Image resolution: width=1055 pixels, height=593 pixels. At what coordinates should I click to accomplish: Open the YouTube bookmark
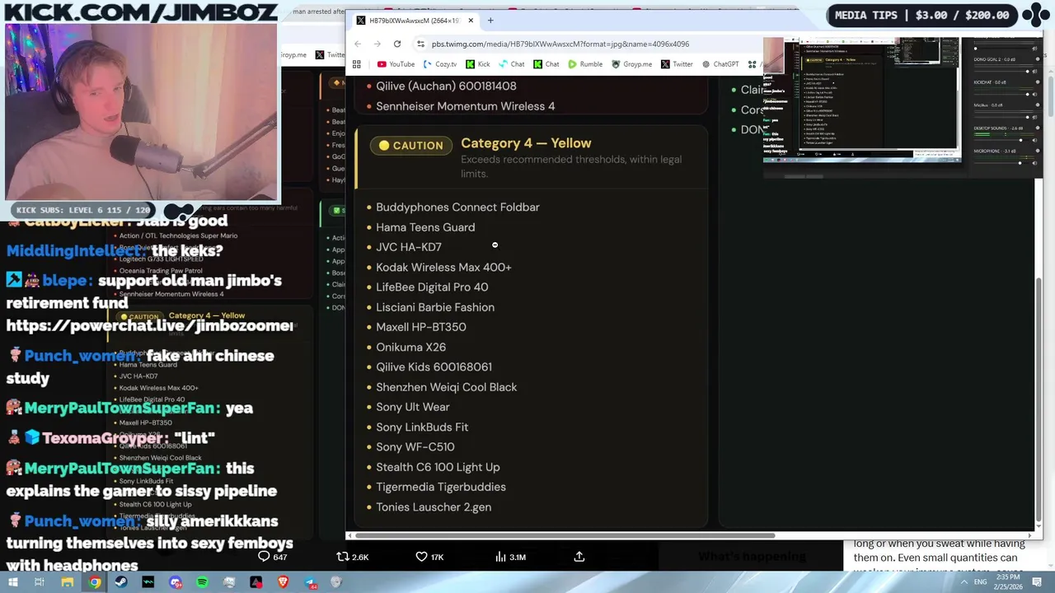coord(396,64)
